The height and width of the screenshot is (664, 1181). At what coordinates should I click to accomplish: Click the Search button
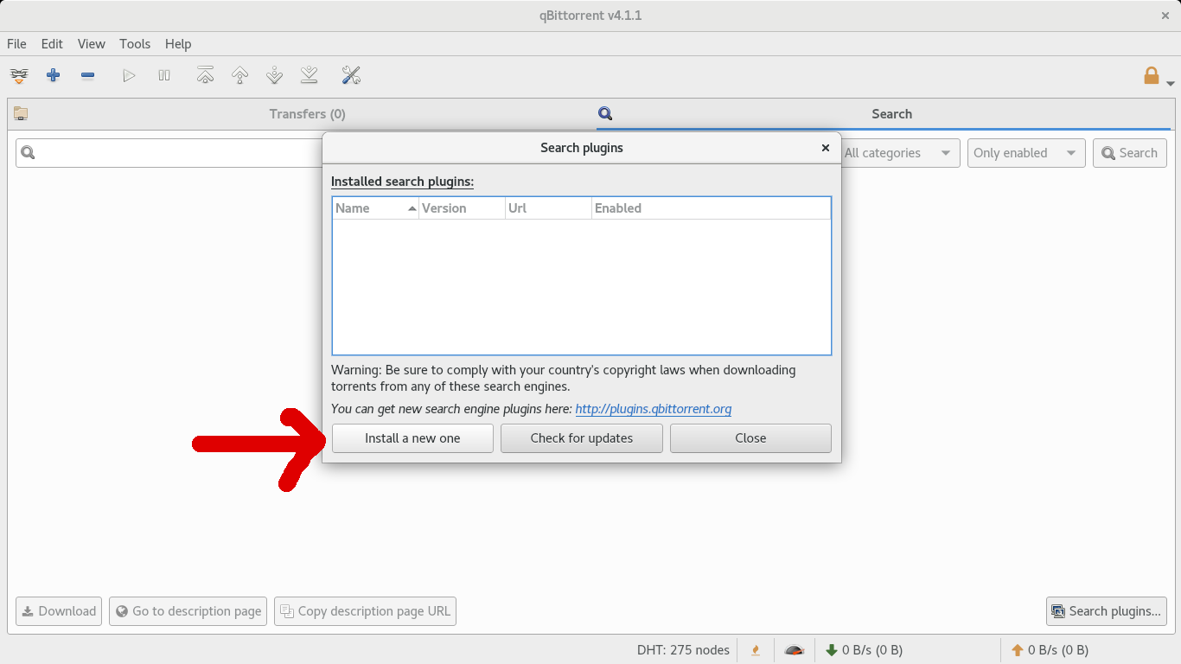coord(1130,153)
